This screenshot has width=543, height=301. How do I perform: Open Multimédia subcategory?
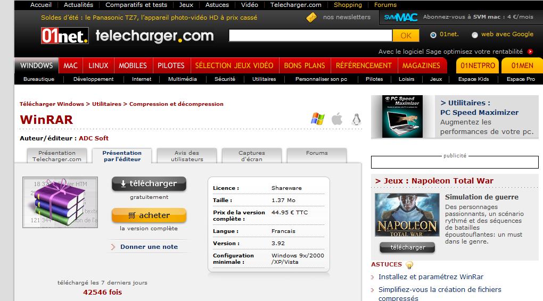coord(183,79)
